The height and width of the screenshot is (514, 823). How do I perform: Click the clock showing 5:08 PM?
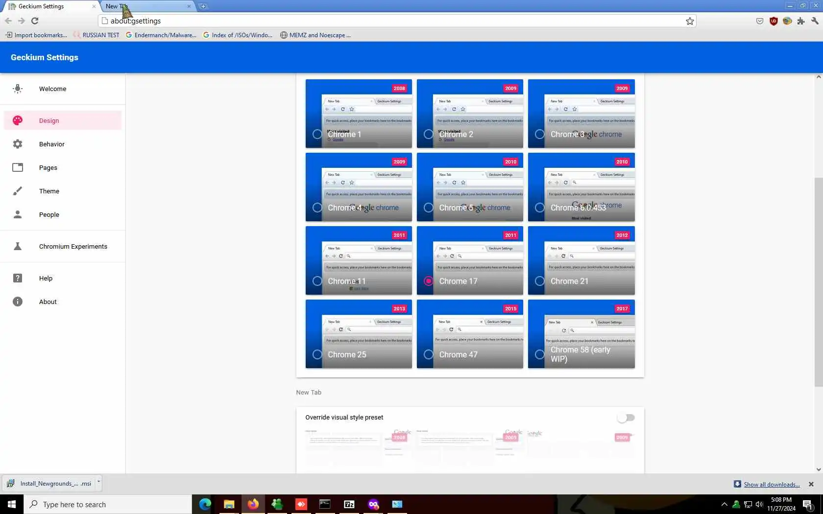click(781, 504)
